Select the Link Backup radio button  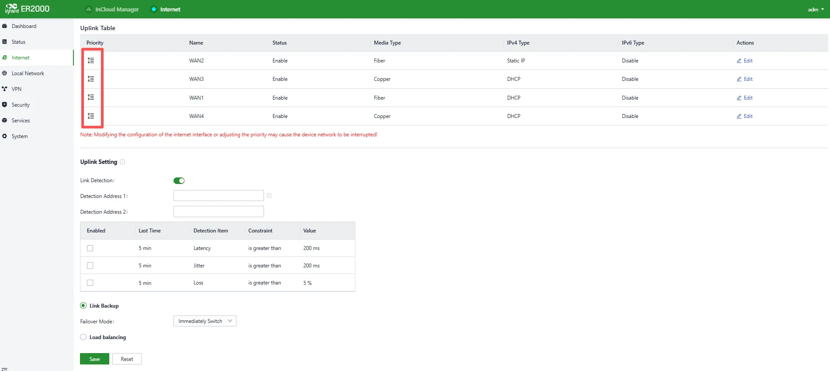pyautogui.click(x=83, y=306)
